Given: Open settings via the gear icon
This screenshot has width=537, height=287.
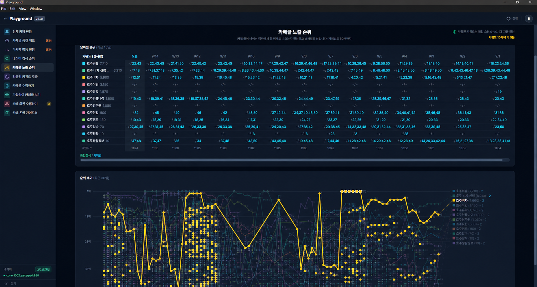Looking at the screenshot, I should (508, 19).
